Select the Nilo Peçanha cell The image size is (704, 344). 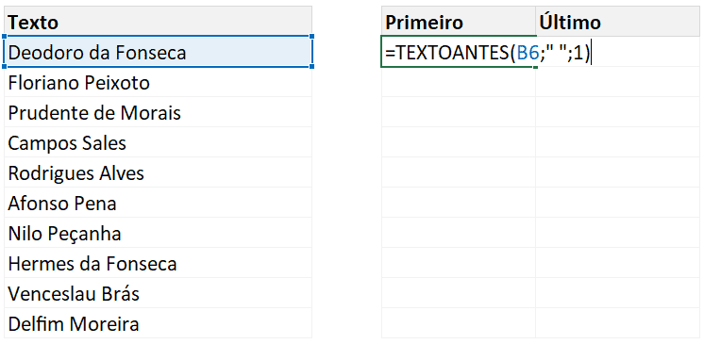coord(158,233)
